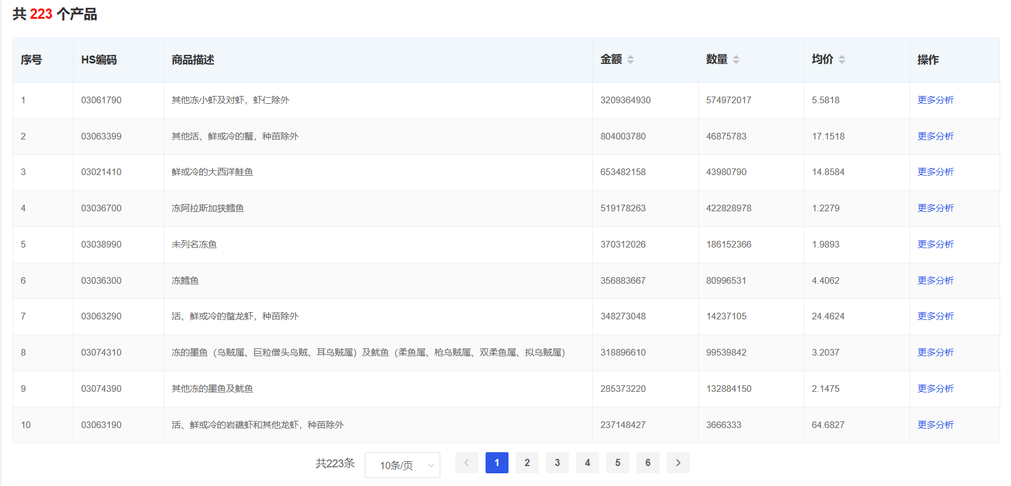Sort table by 均价 column arrows

coord(842,60)
